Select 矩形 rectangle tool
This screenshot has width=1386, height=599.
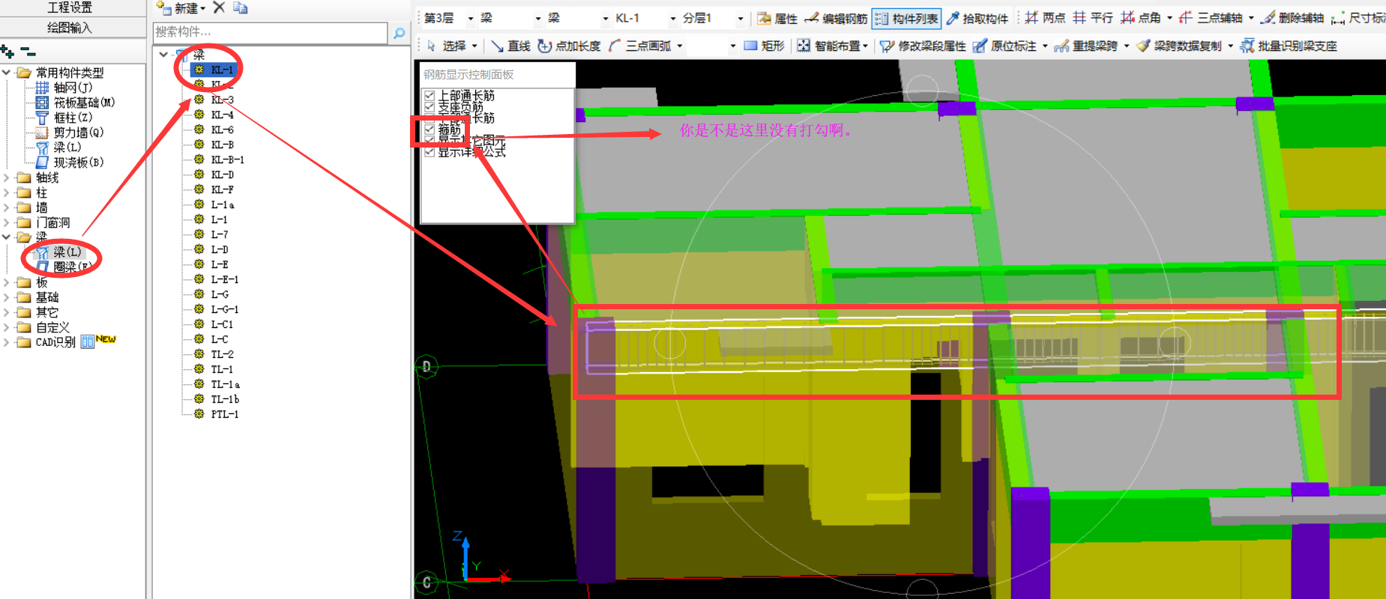point(764,46)
